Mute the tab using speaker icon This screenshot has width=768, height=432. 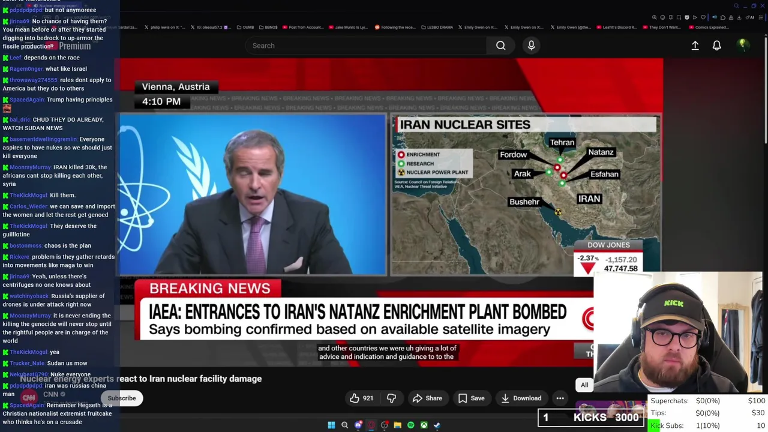pyautogui.click(x=715, y=17)
